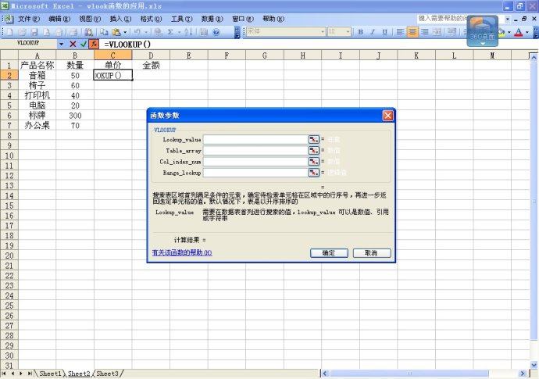Click the 360 desktop floating widget
This screenshot has width=539, height=379.
482,31
